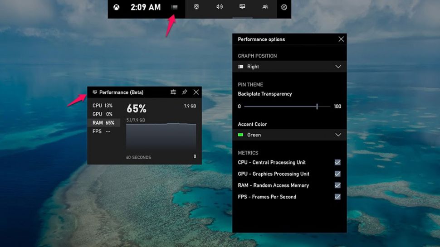Toggle RAM - Random Access Memory checkbox
Viewport: 440px width, 247px height.
(x=337, y=185)
